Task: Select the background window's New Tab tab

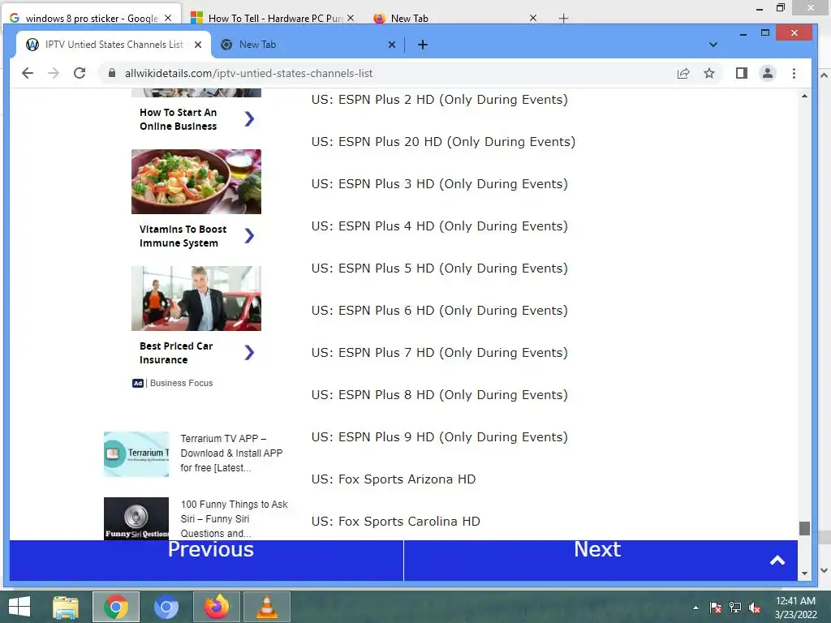Action: (456, 18)
